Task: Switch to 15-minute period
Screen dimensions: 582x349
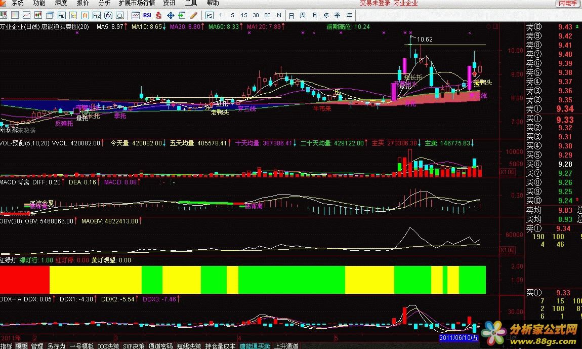Action: 244,15
